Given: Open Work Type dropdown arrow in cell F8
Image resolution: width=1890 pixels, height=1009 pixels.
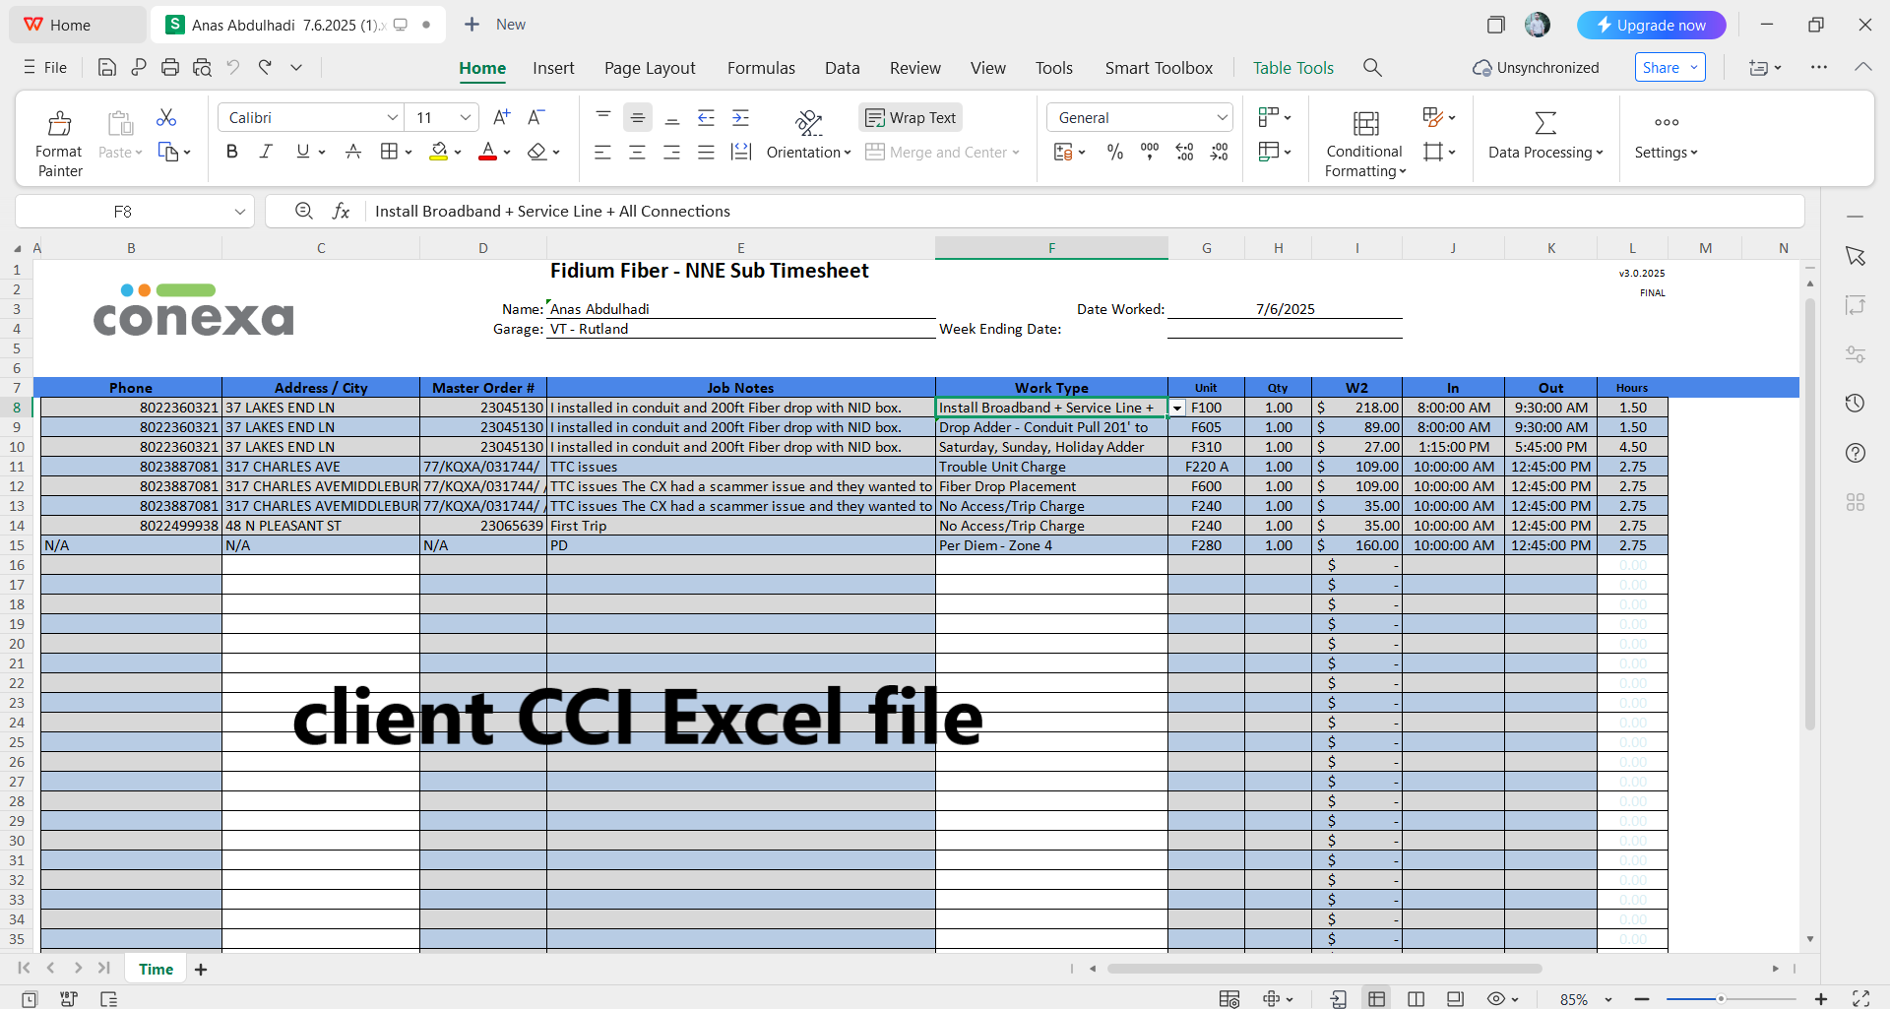Looking at the screenshot, I should coord(1177,408).
